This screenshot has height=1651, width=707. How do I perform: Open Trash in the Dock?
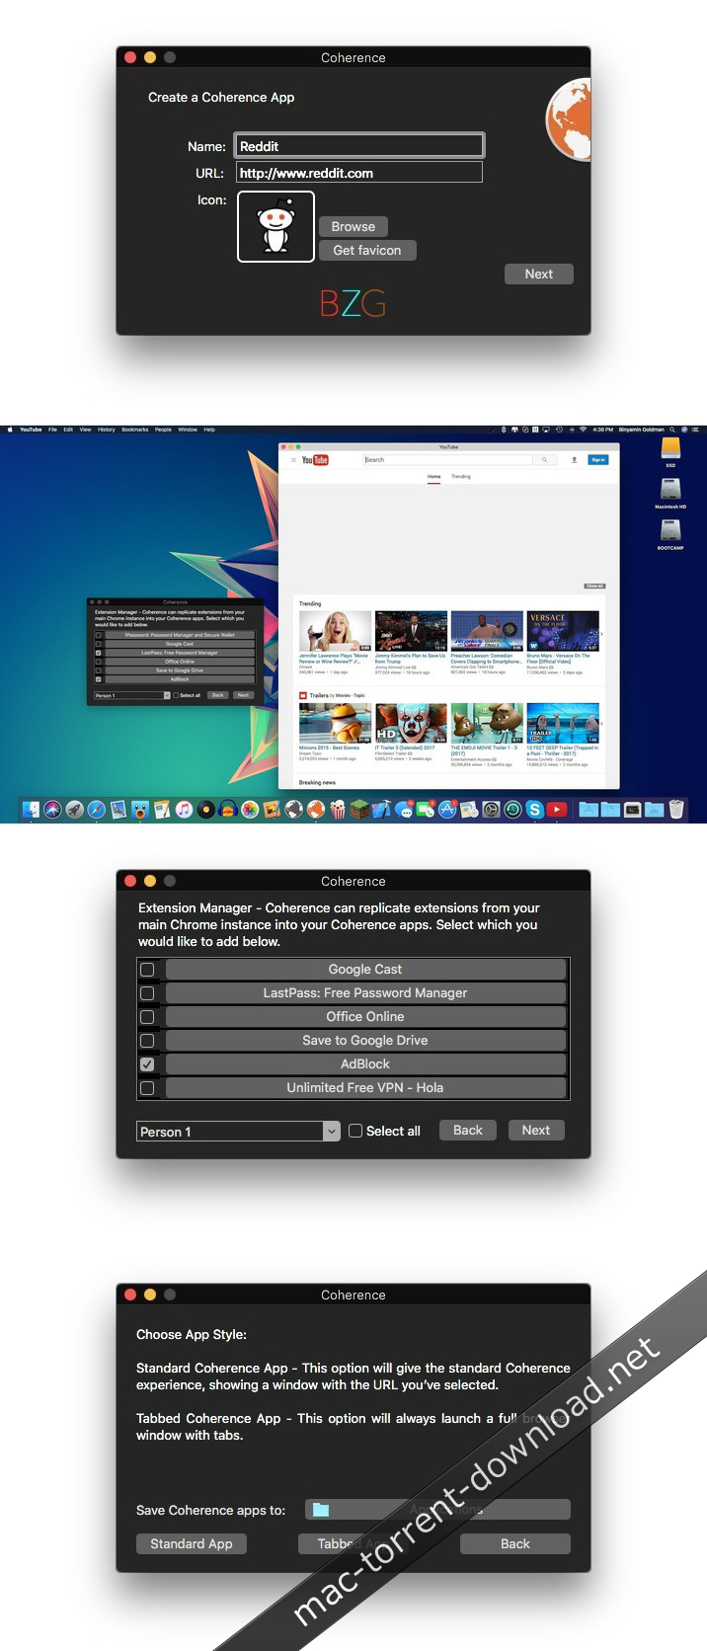[676, 809]
